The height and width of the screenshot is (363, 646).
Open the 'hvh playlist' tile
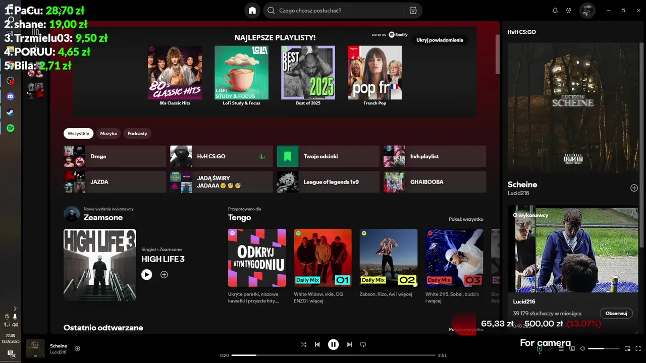pos(435,156)
